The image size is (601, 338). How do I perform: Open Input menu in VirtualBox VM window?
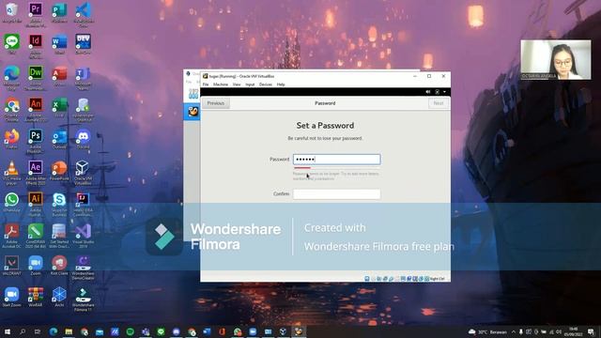pyautogui.click(x=250, y=84)
